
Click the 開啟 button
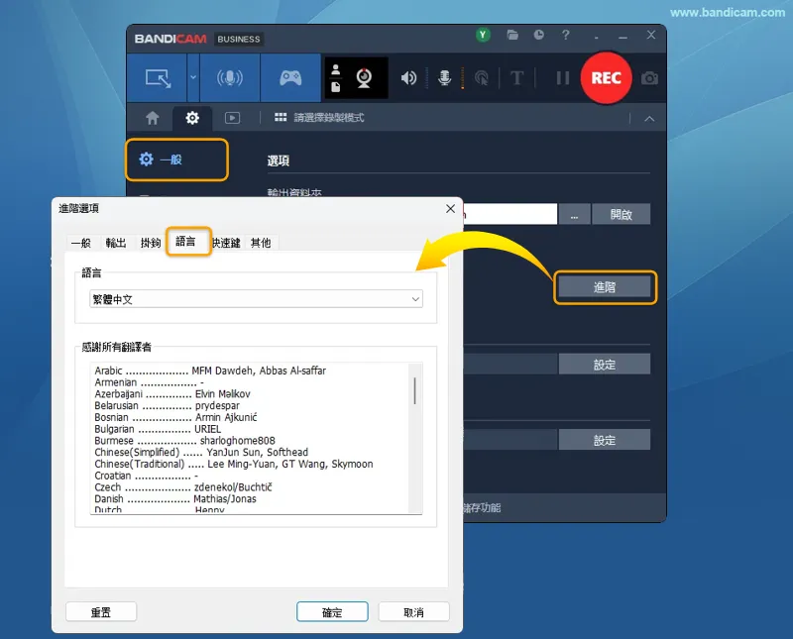[622, 214]
